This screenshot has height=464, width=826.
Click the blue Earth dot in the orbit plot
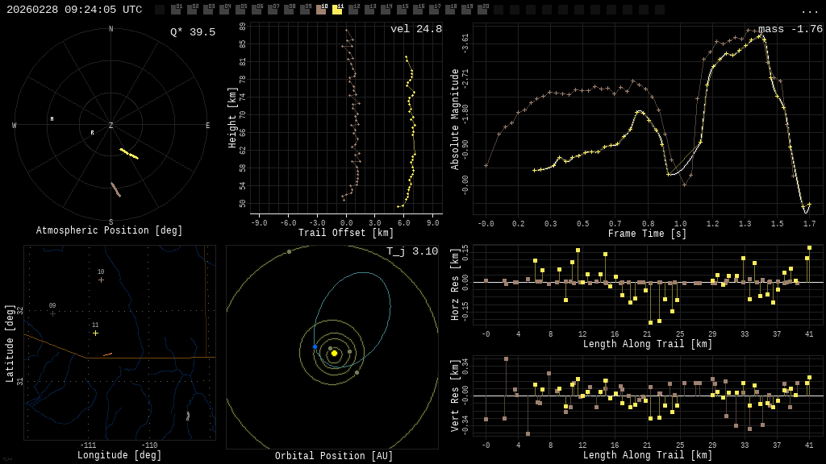(x=315, y=346)
